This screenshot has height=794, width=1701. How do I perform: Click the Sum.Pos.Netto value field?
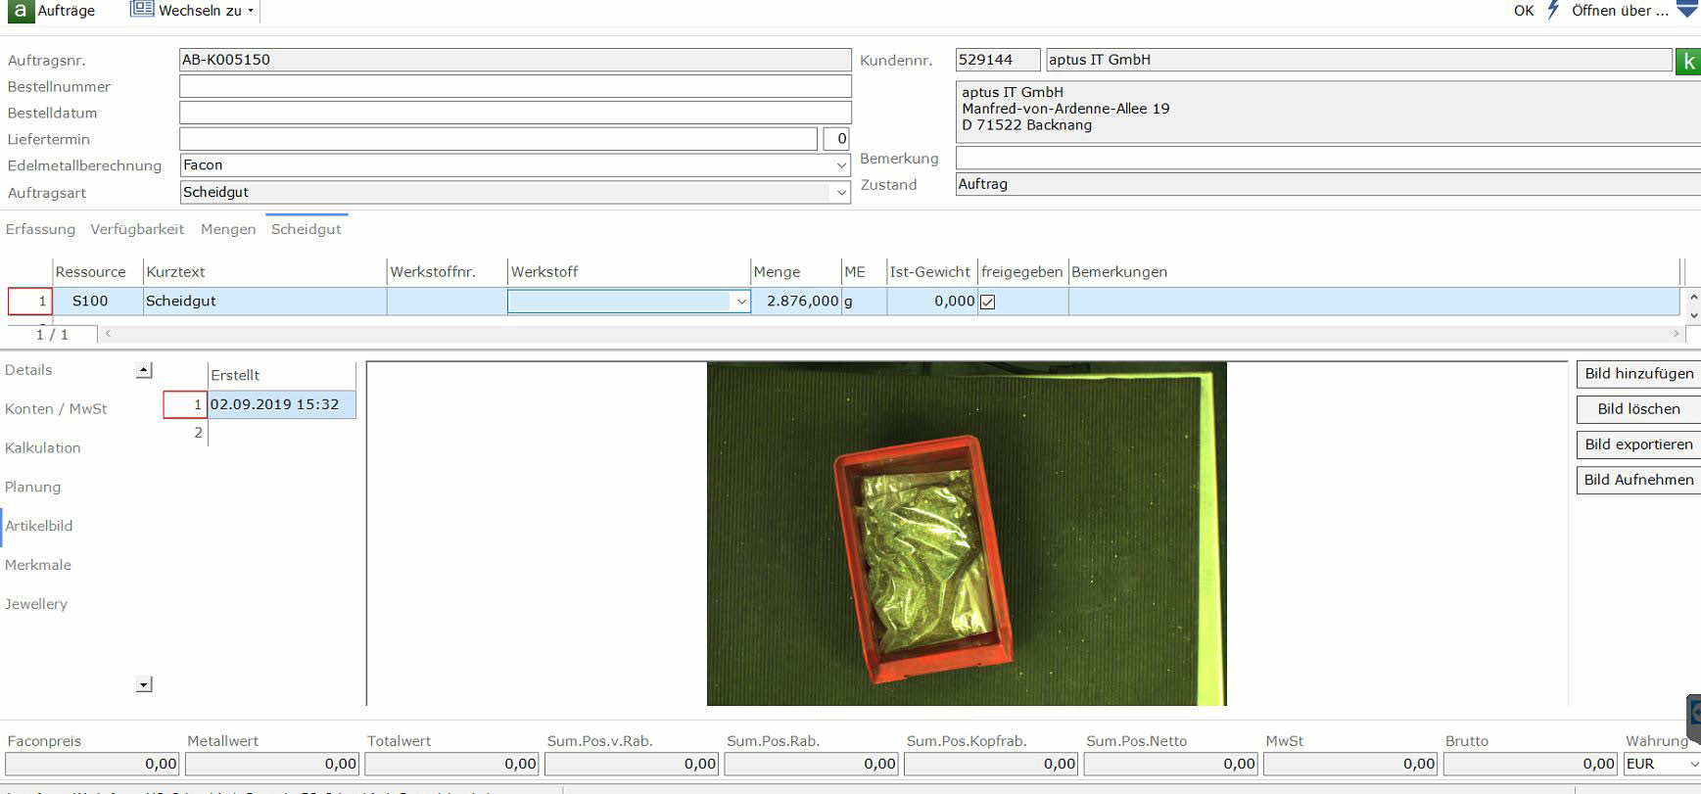(x=1171, y=764)
